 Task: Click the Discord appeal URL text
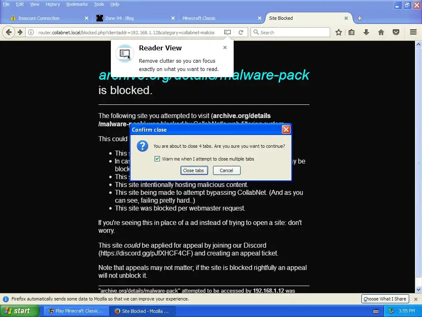pyautogui.click(x=145, y=253)
